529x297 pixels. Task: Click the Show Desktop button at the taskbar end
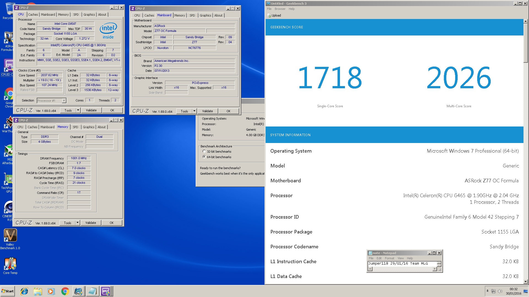pyautogui.click(x=526, y=291)
